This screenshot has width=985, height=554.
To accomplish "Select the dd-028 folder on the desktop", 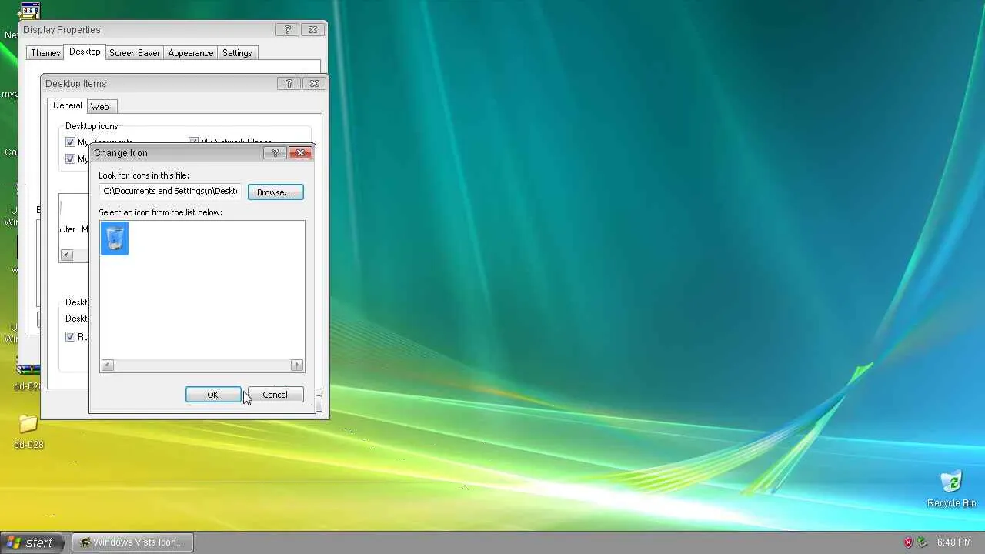I will click(x=28, y=432).
